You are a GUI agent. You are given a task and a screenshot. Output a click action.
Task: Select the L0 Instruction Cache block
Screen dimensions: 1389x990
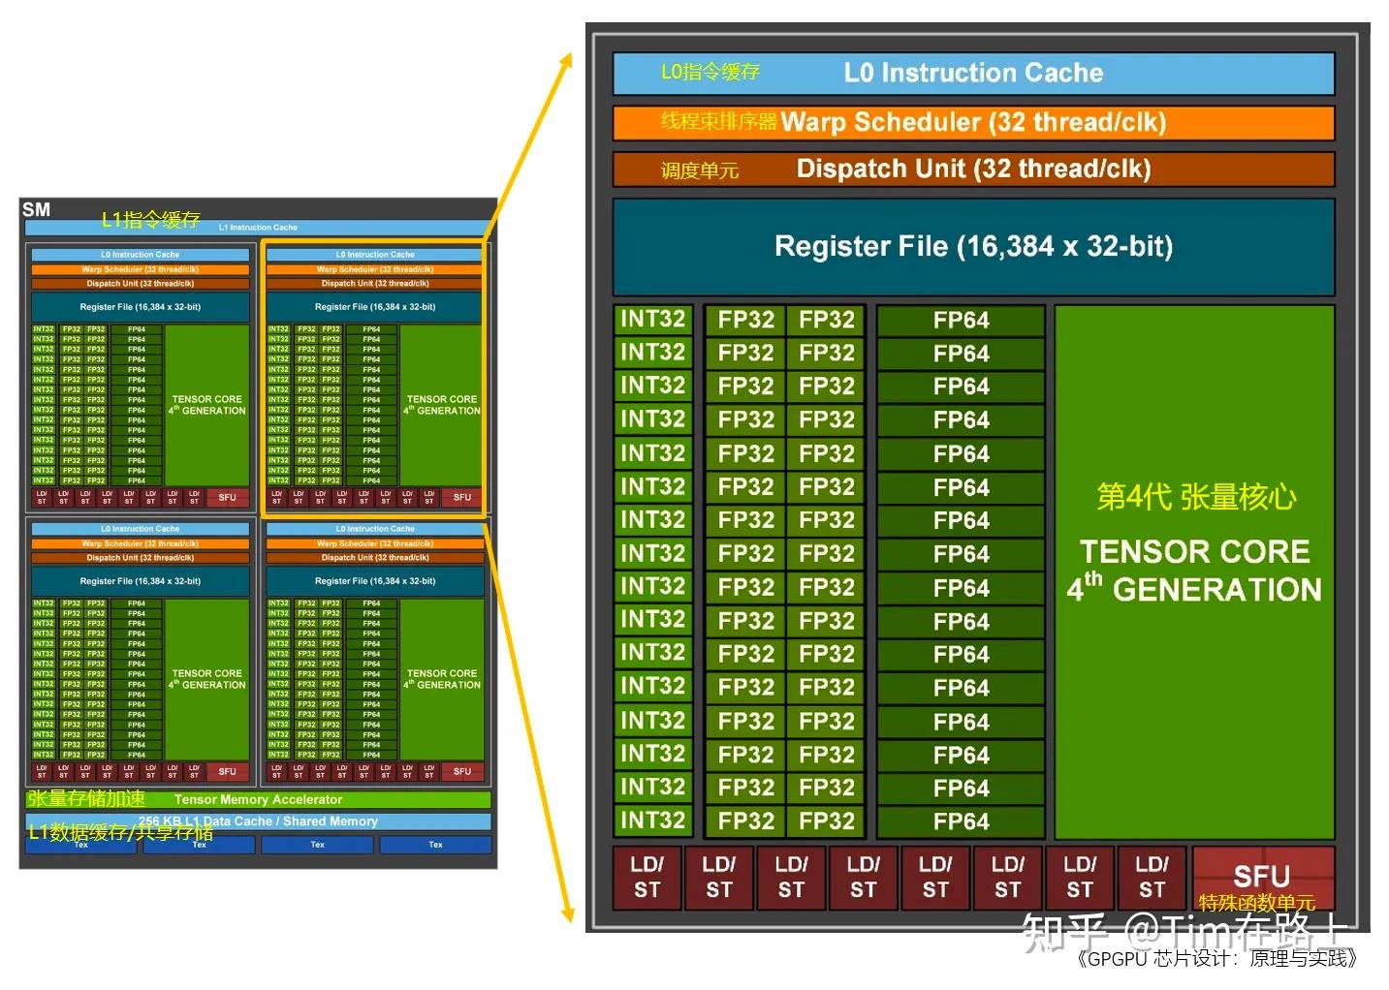pos(972,72)
